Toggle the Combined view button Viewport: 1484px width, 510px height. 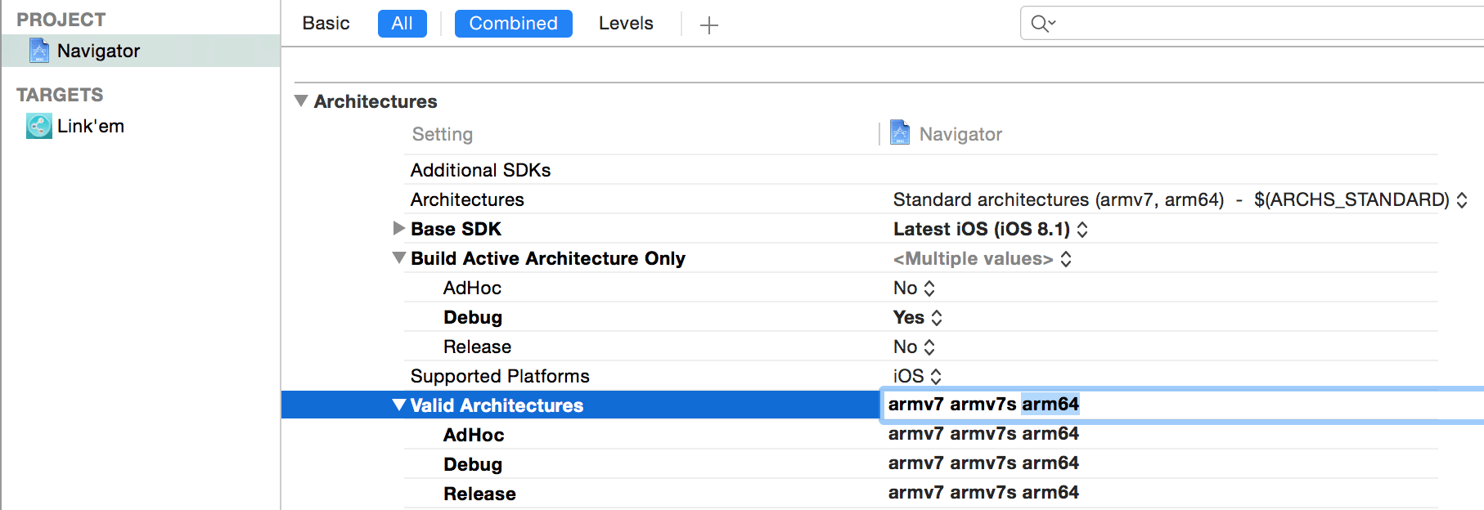pos(513,24)
